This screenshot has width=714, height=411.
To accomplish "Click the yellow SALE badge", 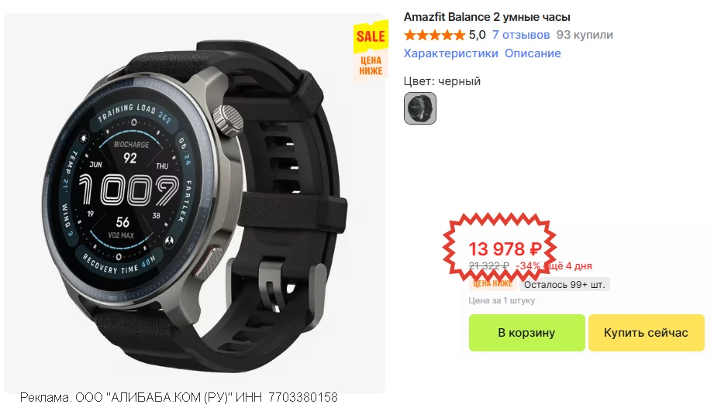I will [x=371, y=36].
